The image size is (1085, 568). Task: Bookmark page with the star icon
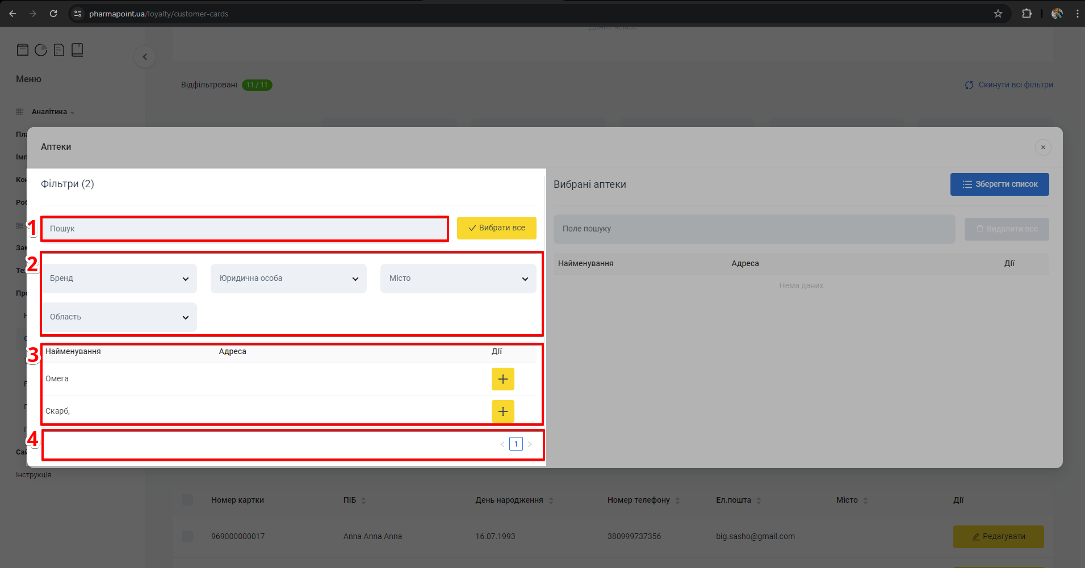[998, 14]
